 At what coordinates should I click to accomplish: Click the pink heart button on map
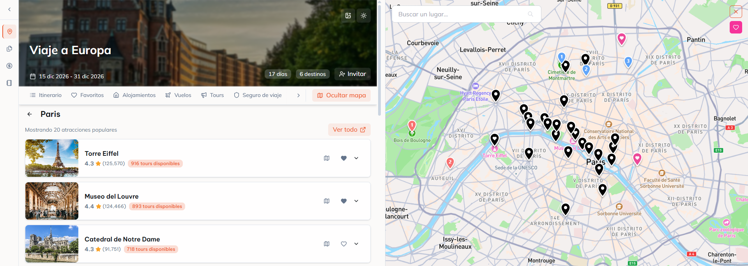(x=736, y=27)
